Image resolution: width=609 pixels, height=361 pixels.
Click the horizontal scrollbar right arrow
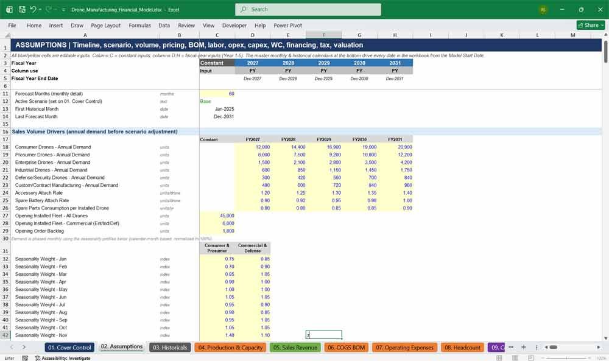tap(599, 347)
